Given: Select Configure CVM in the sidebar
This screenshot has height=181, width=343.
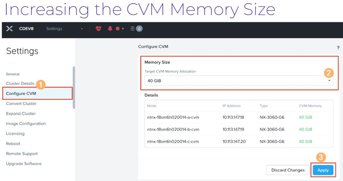Looking at the screenshot, I should 21,93.
